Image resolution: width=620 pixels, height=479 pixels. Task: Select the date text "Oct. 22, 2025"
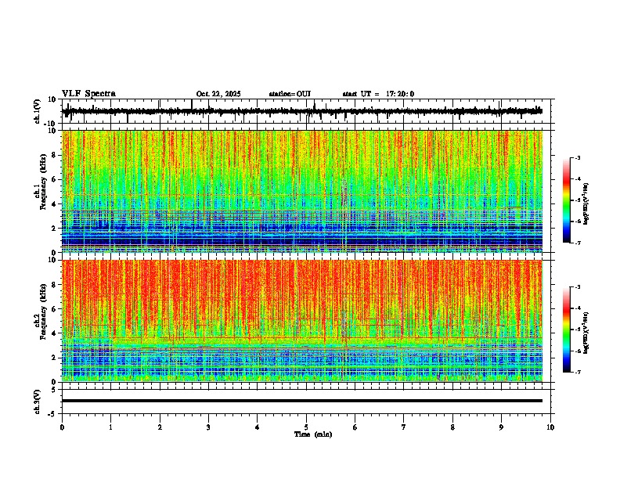218,94
